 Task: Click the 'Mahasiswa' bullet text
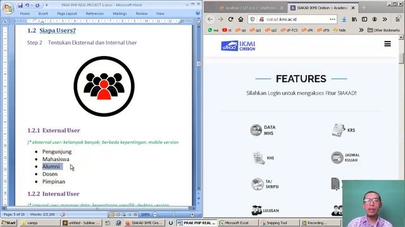click(56, 159)
